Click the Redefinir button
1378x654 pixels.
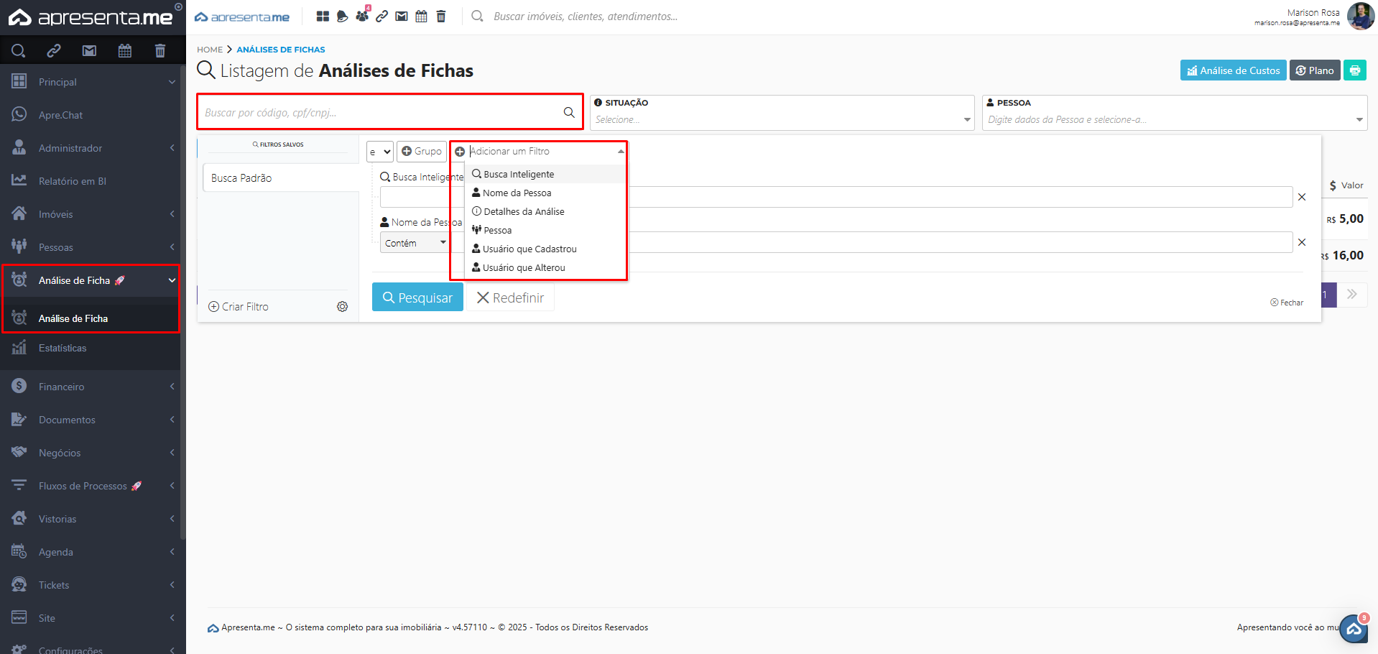tap(510, 298)
